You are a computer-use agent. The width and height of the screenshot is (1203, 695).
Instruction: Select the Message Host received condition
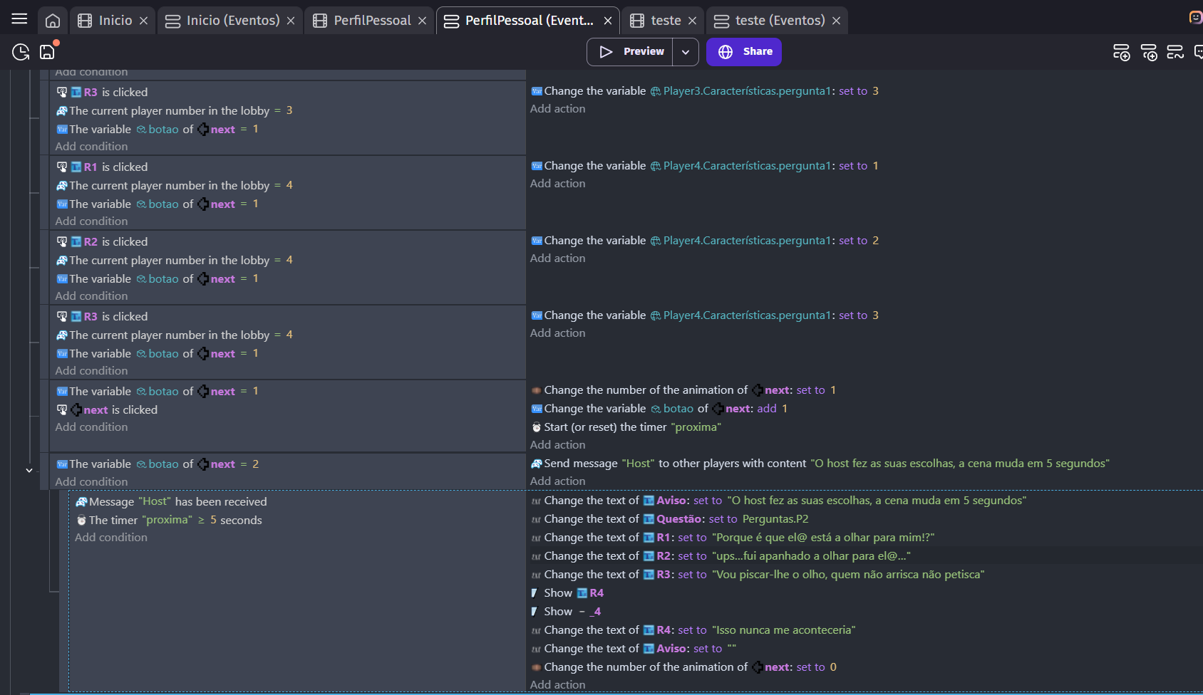[177, 502]
